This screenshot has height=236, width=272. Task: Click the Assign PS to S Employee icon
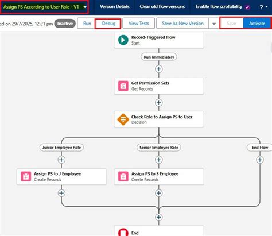tap(123, 176)
